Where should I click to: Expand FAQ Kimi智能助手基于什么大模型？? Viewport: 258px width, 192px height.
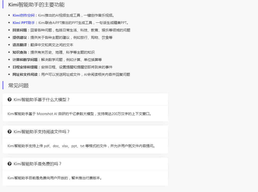pos(85,99)
